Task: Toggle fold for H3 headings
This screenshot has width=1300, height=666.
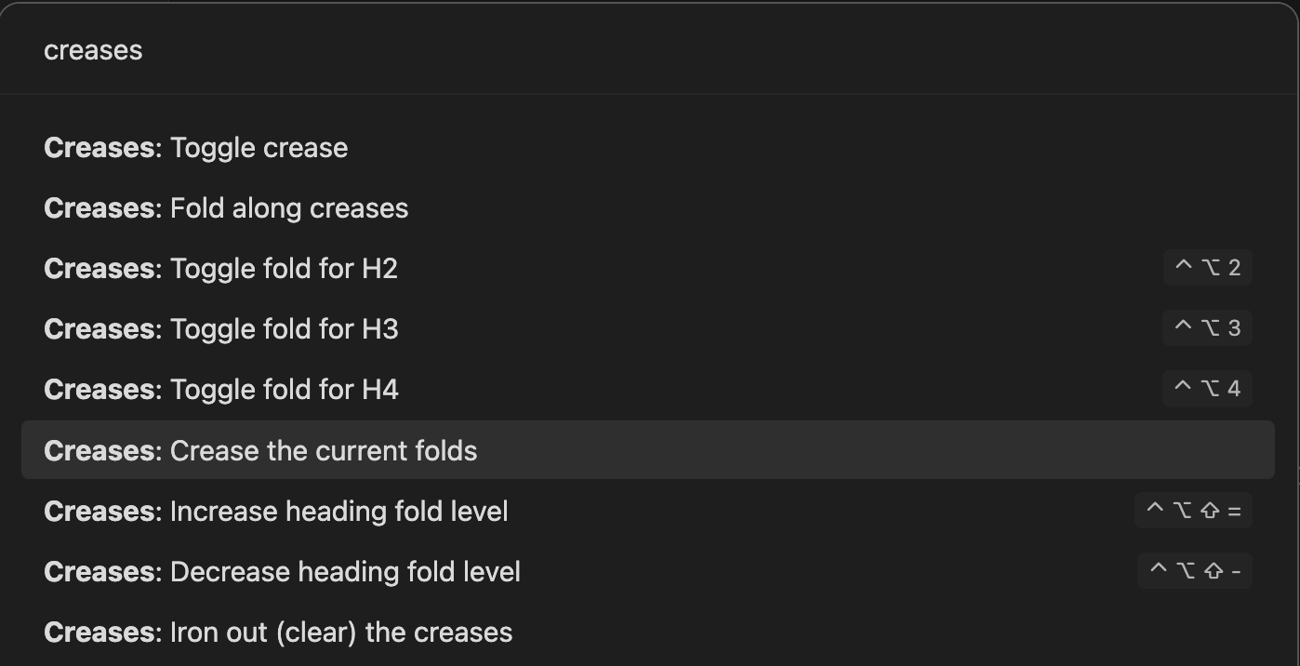Action: (220, 328)
